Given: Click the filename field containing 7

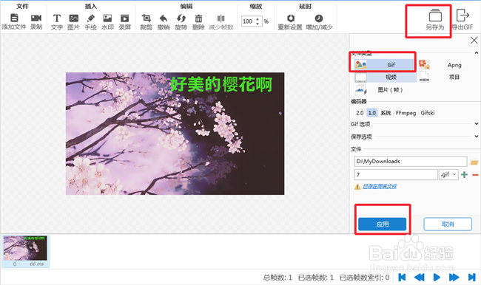Looking at the screenshot, I should 396,174.
